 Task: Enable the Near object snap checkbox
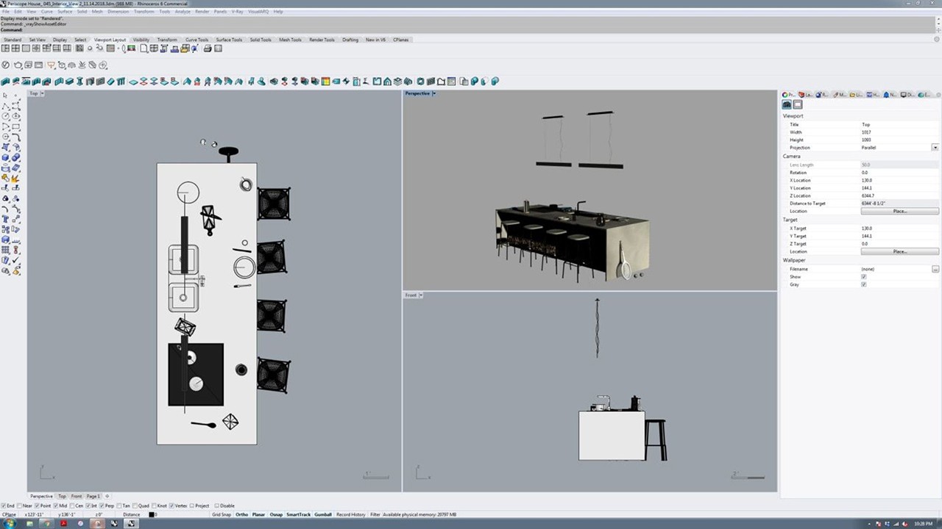tap(18, 505)
